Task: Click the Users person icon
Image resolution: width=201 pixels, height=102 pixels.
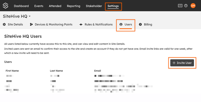Action: 121,24
